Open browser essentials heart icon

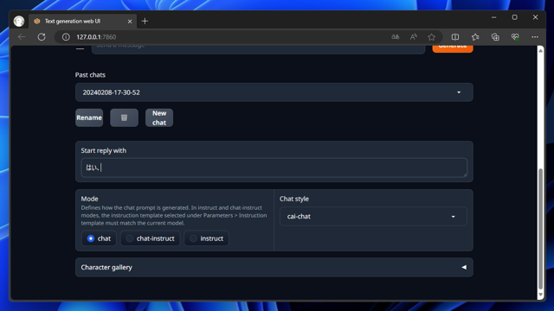(x=515, y=36)
